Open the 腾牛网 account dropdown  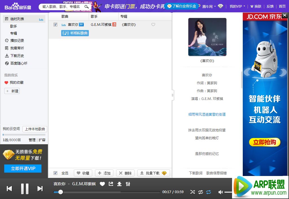point(209,6)
